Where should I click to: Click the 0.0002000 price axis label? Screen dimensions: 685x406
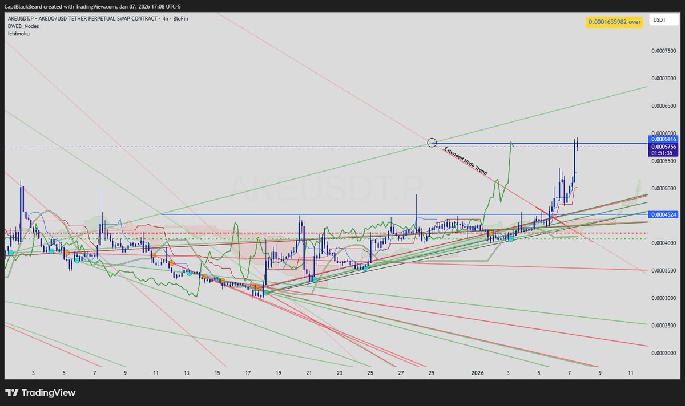(x=663, y=353)
